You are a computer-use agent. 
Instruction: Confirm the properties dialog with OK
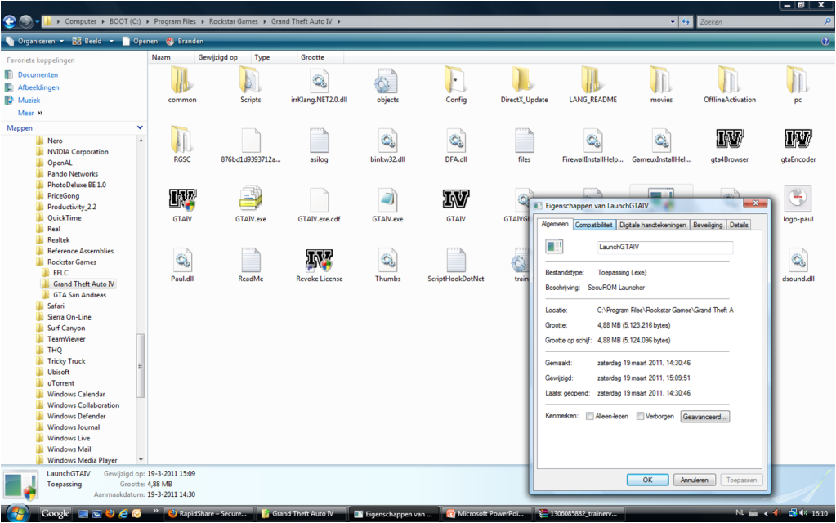tap(647, 480)
